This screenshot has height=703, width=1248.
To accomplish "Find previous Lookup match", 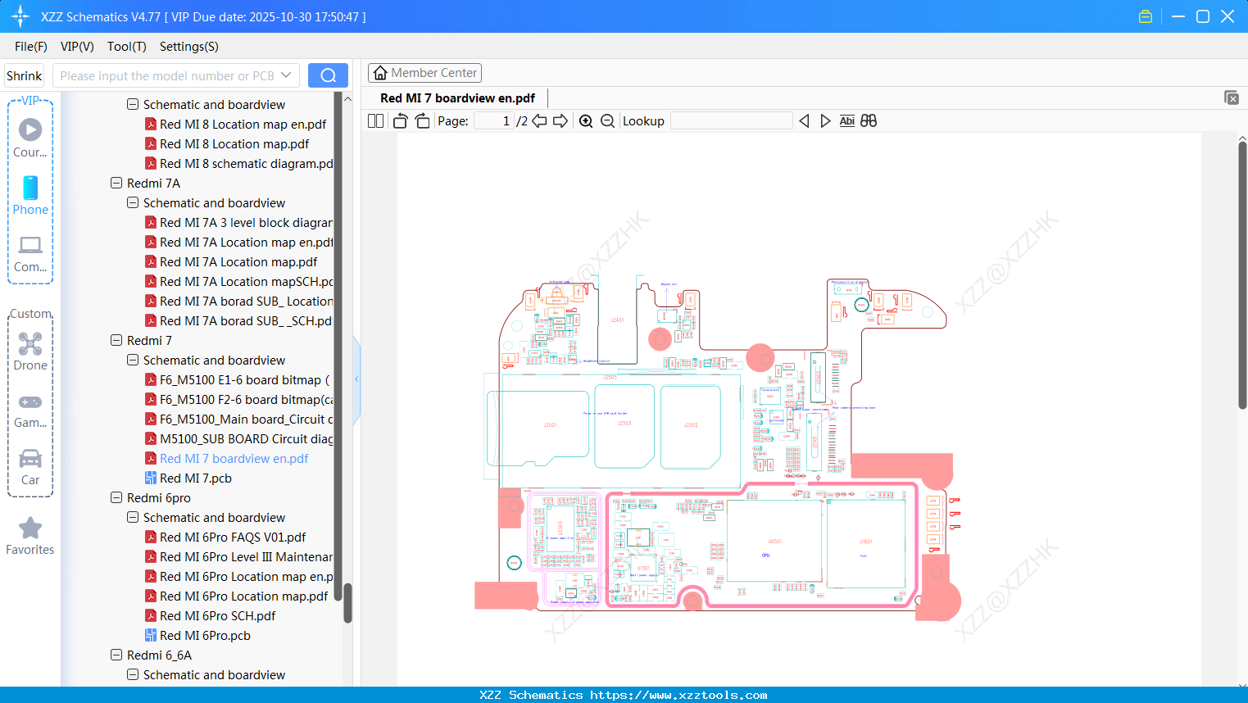I will tap(804, 121).
